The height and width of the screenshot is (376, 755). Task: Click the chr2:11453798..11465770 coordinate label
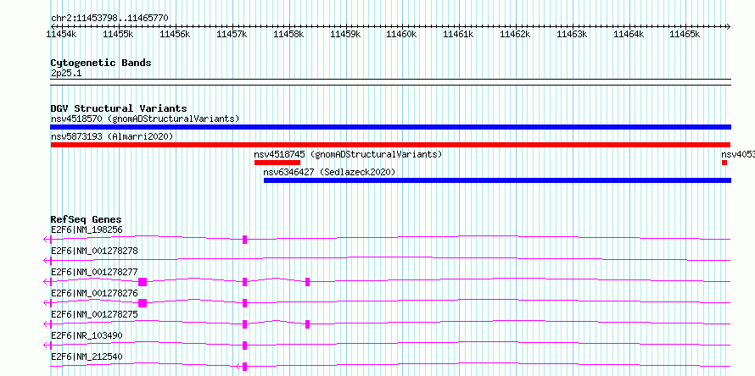click(x=109, y=18)
